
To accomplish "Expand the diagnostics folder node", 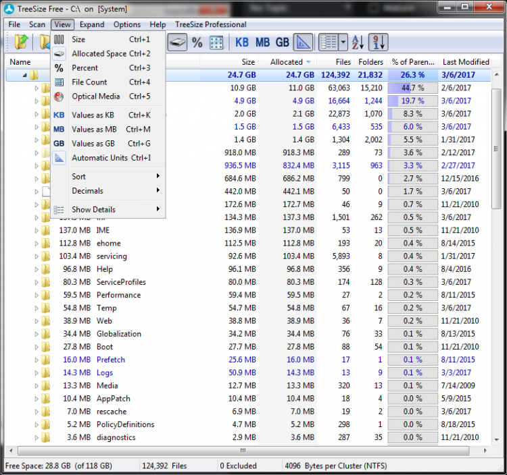I will pyautogui.click(x=37, y=438).
